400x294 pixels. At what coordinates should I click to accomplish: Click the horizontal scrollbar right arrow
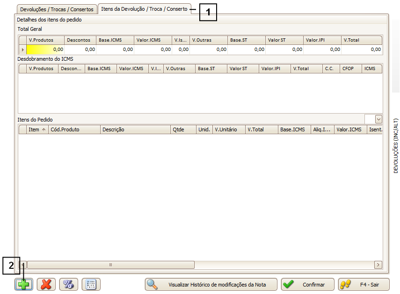pos(378,265)
